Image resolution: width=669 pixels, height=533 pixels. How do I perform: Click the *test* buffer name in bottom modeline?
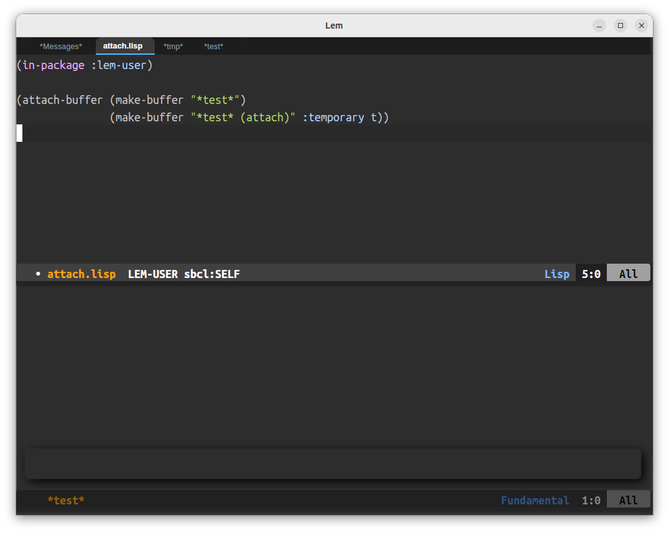[x=66, y=500]
